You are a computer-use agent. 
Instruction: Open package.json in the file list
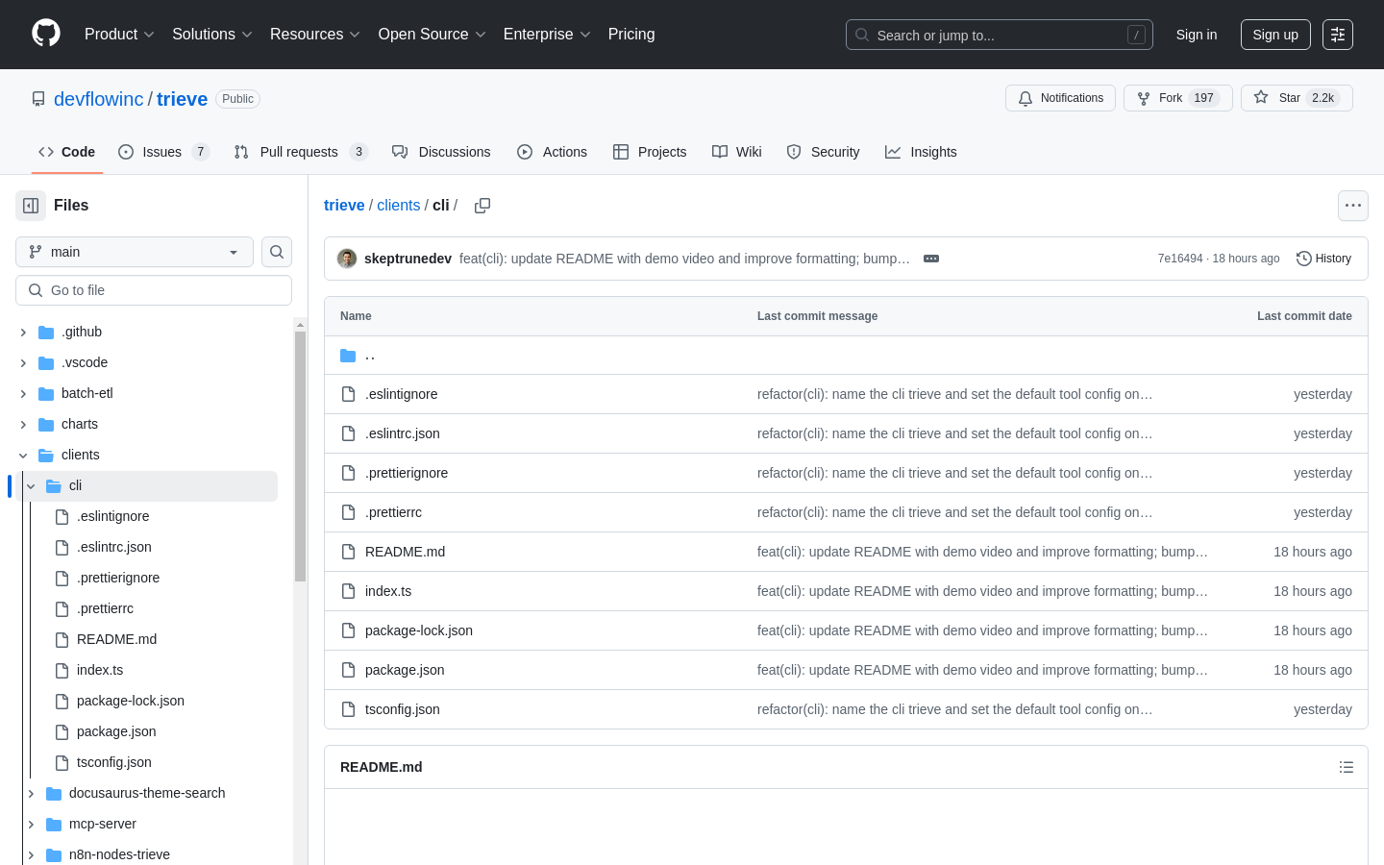click(x=405, y=670)
